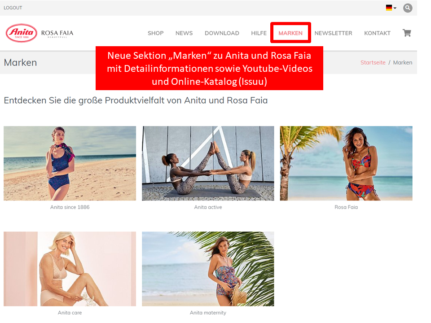Image resolution: width=431 pixels, height=323 pixels.
Task: Select the MARKEN menu item
Action: coord(290,33)
